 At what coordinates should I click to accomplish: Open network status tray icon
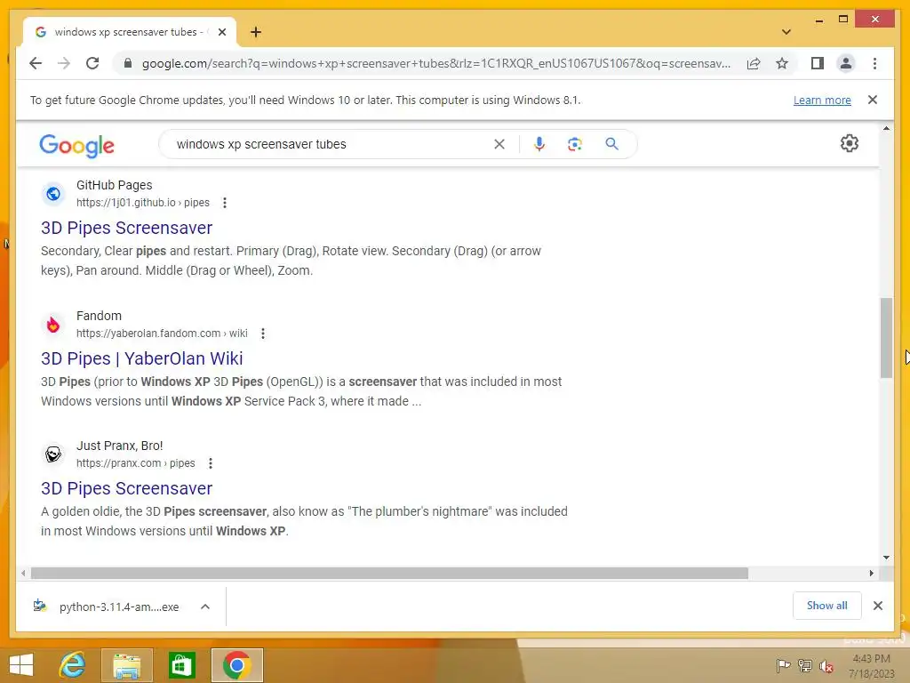click(805, 665)
